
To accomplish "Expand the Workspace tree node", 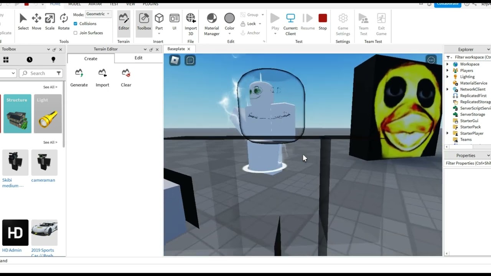I will click(447, 64).
